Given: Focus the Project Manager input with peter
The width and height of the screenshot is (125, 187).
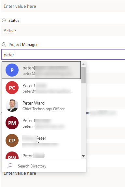Looking at the screenshot, I should click(x=63, y=54).
